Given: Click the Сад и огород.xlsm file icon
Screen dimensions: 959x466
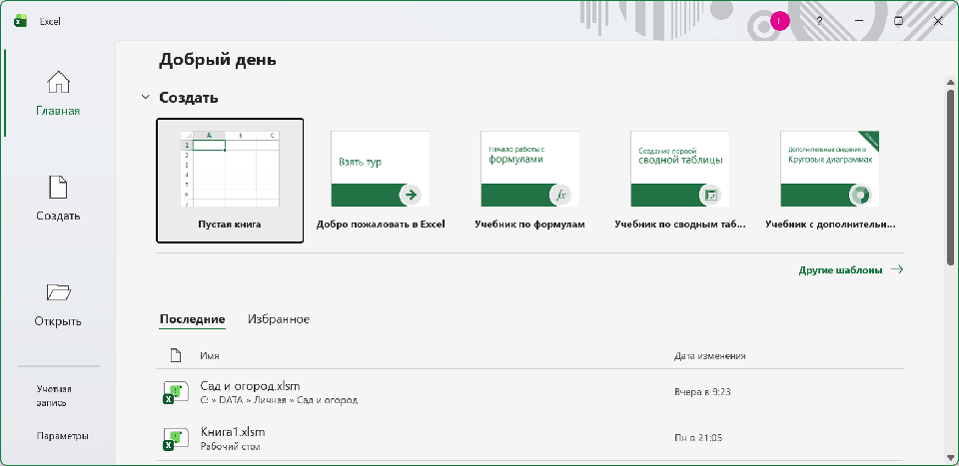Looking at the screenshot, I should point(175,392).
